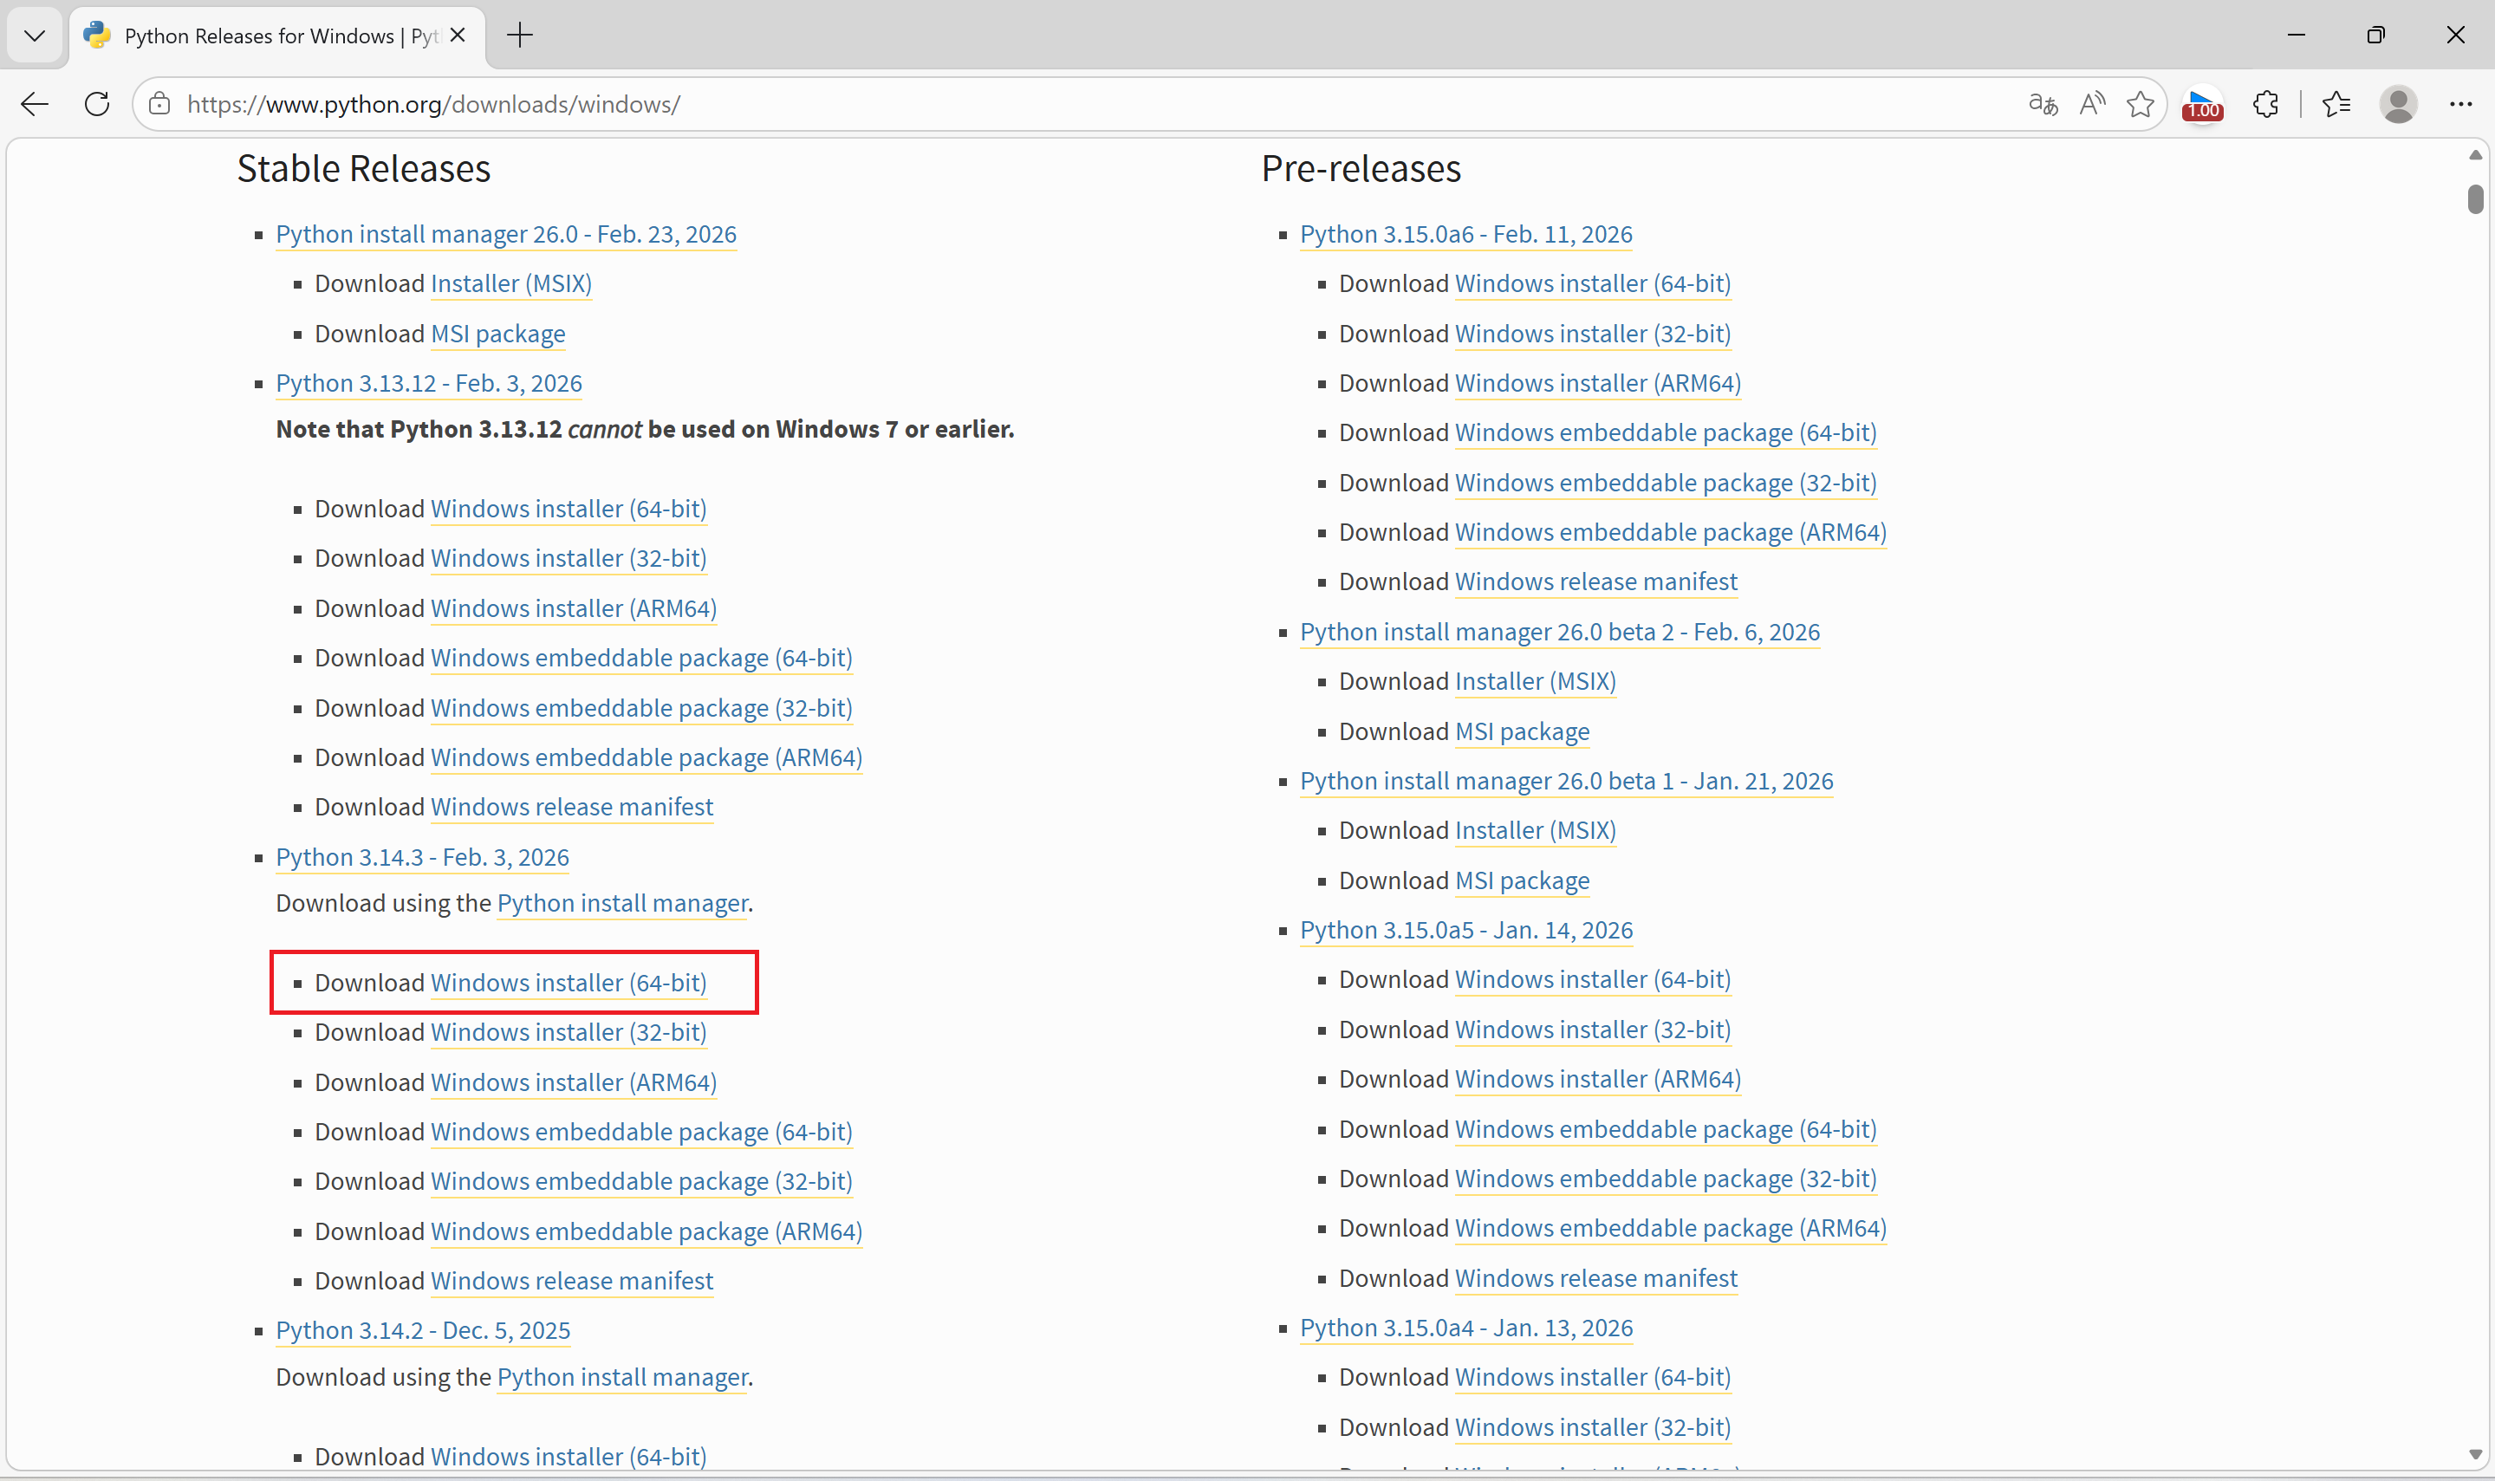This screenshot has width=2495, height=1481.
Task: Open Python install manager link under Python 3.14.3
Action: (x=623, y=904)
